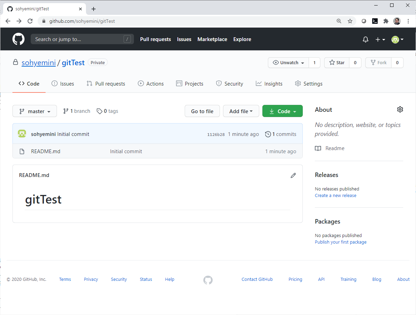Viewport: 416px width, 315px height.
Task: Click Pull requests in top navigation
Action: [x=155, y=39]
